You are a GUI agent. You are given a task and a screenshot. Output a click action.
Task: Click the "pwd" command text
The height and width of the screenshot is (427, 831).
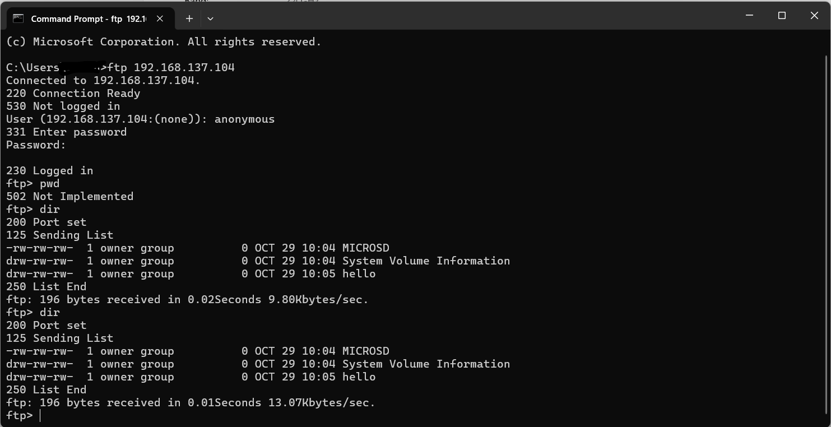[x=49, y=184]
